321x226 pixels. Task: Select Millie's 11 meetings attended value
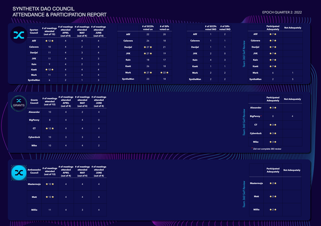coord(50,209)
